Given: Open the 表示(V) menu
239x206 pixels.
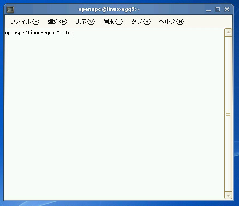Looking at the screenshot, I should pyautogui.click(x=85, y=22).
